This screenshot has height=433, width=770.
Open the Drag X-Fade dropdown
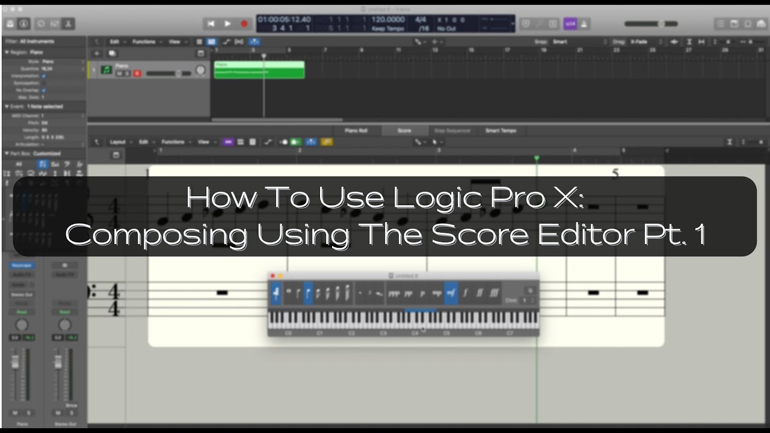point(646,41)
